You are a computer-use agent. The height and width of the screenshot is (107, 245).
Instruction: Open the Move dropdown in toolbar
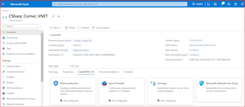coord(56,28)
